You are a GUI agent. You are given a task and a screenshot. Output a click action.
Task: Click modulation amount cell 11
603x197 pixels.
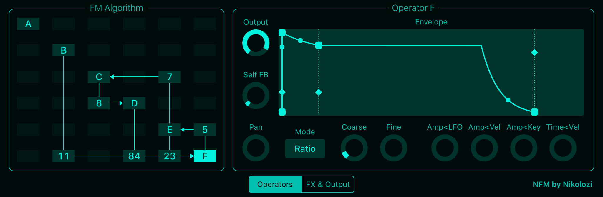[64, 156]
